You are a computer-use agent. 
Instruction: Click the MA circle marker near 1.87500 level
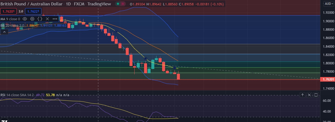coord(116,32)
